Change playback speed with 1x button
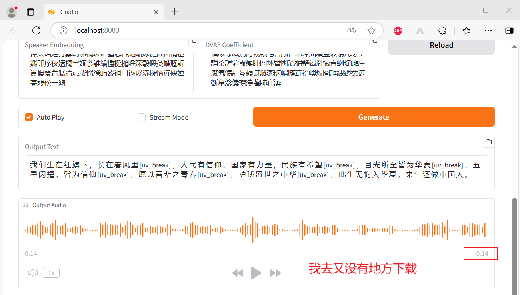 coord(51,273)
